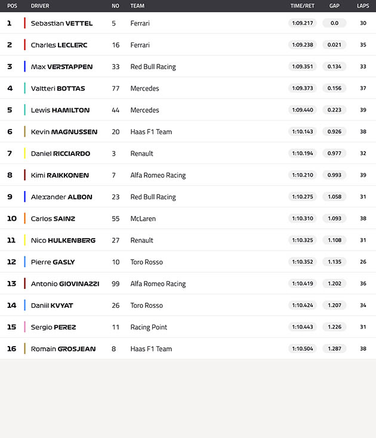Click the TEAM column header
The height and width of the screenshot is (438, 376).
pos(137,6)
